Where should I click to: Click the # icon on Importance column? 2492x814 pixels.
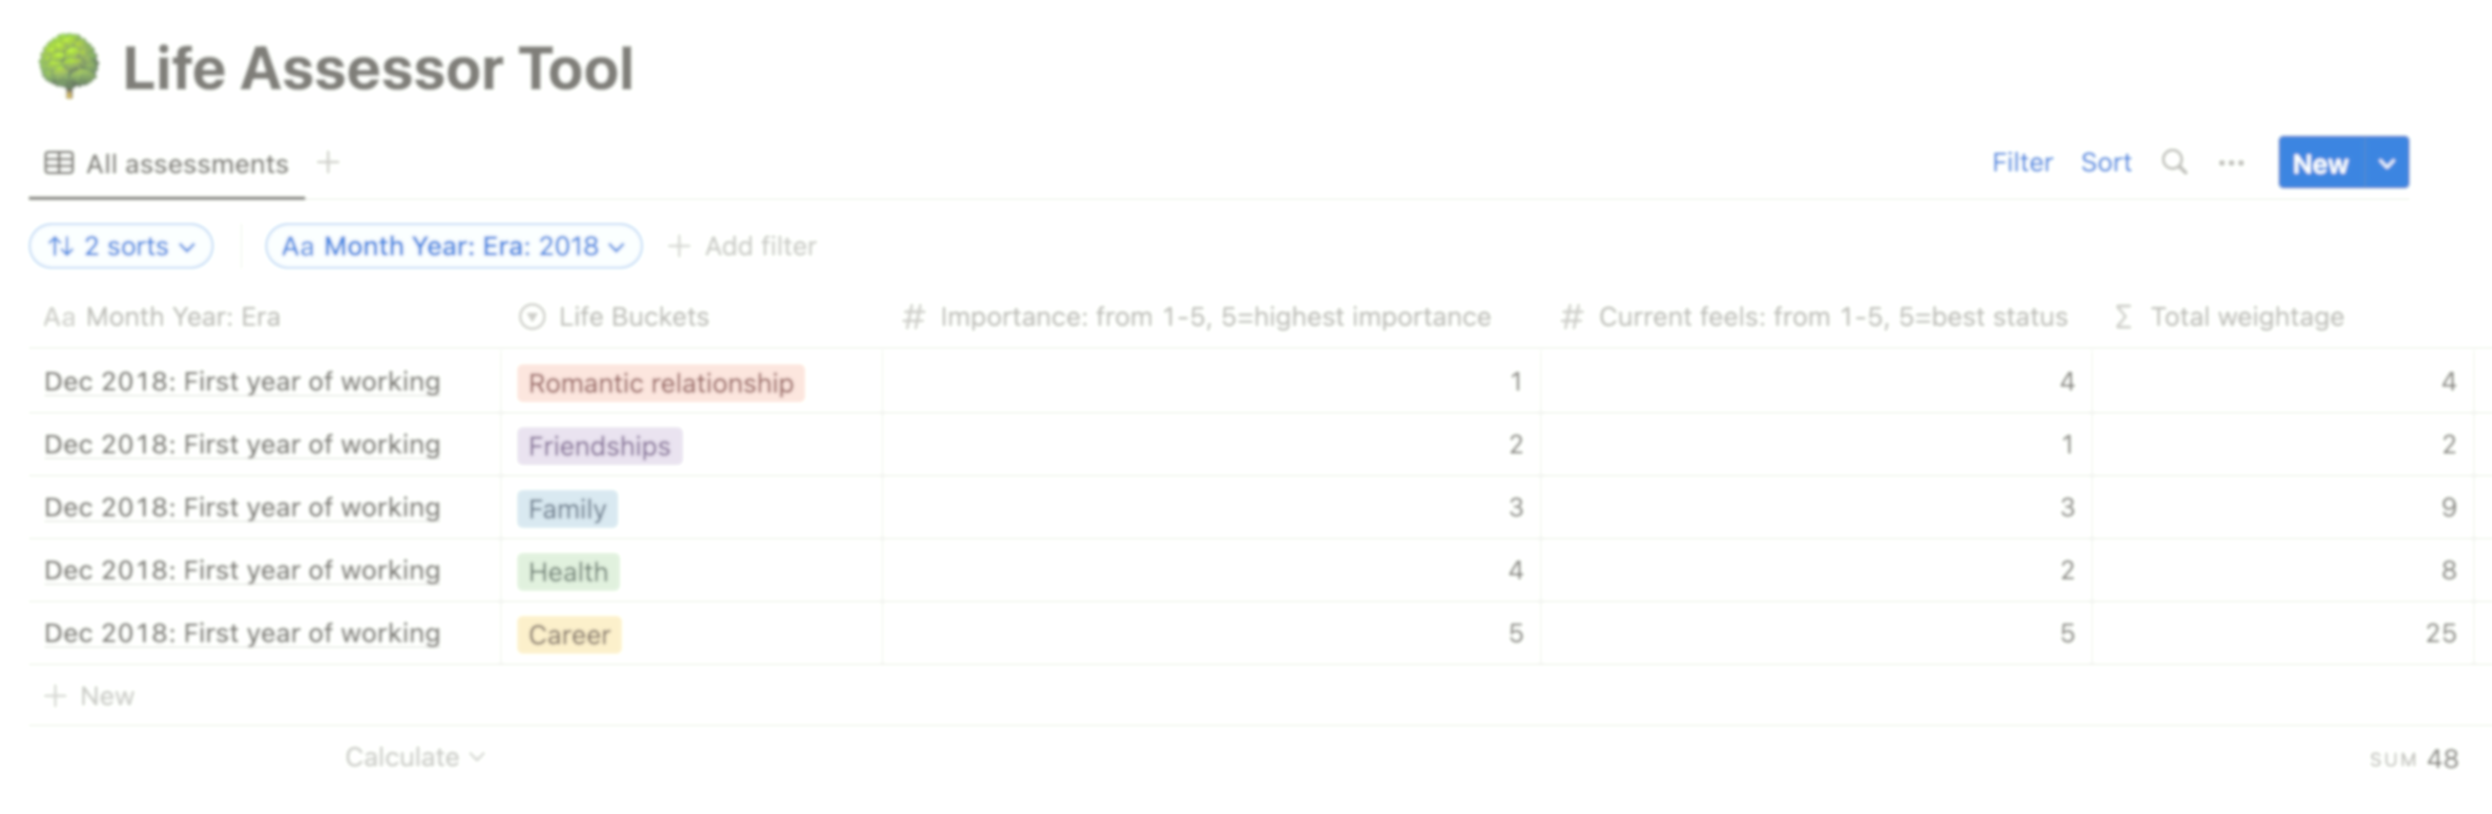point(913,316)
